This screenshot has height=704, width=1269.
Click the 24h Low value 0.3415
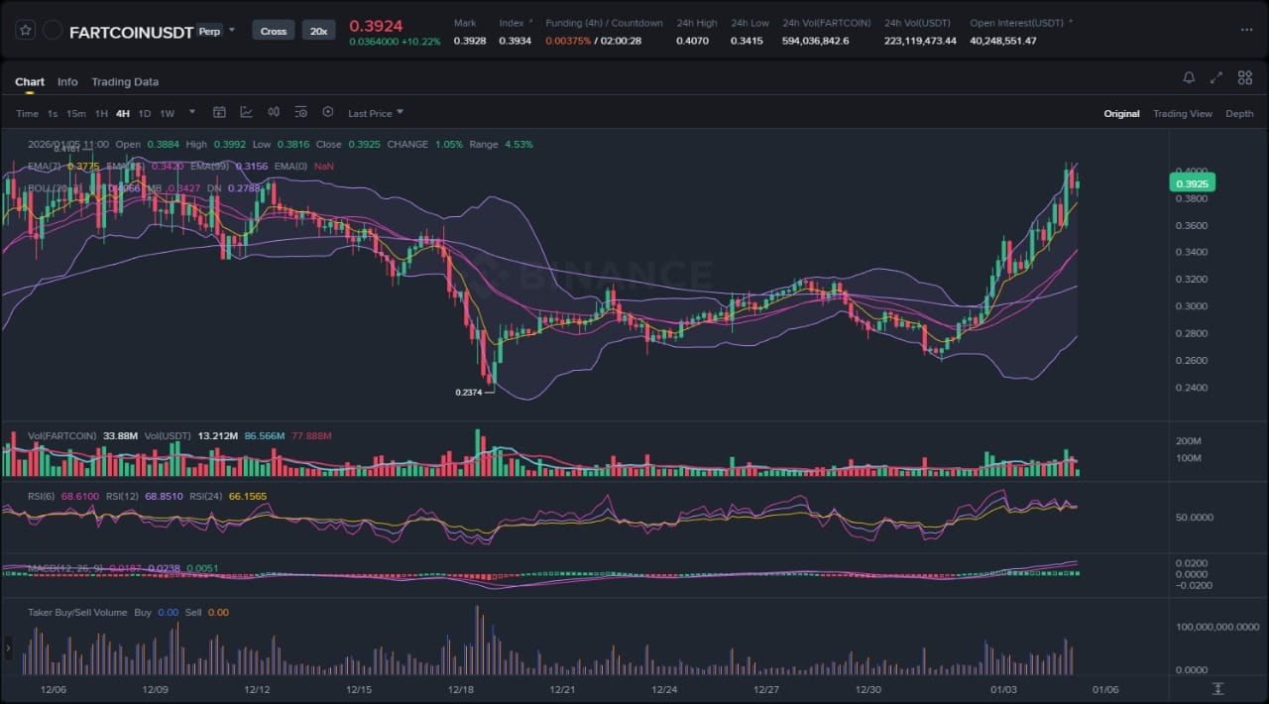[747, 41]
